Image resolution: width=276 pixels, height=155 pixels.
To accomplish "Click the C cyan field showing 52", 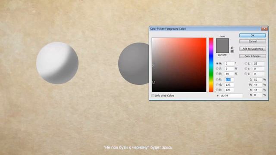I will pyautogui.click(x=258, y=80).
